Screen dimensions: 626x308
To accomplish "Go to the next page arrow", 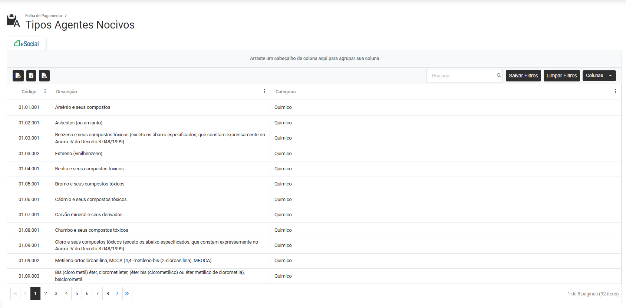I will click(x=118, y=294).
